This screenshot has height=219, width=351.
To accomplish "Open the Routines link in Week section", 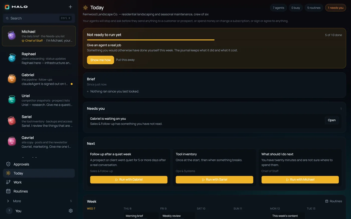I will [x=334, y=201].
